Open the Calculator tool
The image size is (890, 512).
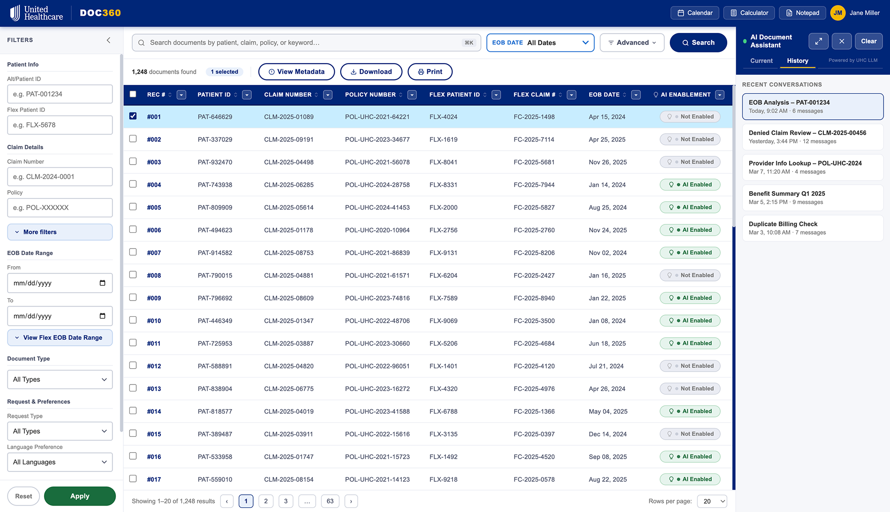coord(750,13)
